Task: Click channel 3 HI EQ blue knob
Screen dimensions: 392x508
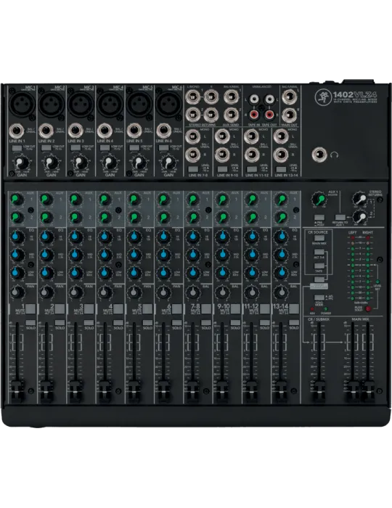Action: click(x=75, y=237)
